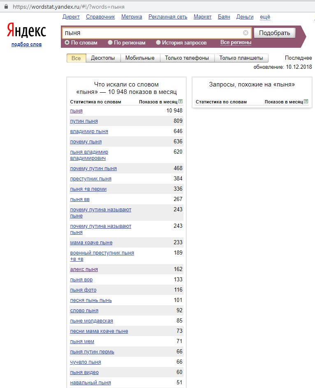
Task: Select the 'По словам' radio button
Action: point(67,42)
